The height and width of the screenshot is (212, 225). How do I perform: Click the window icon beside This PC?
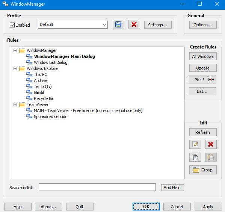(29, 74)
